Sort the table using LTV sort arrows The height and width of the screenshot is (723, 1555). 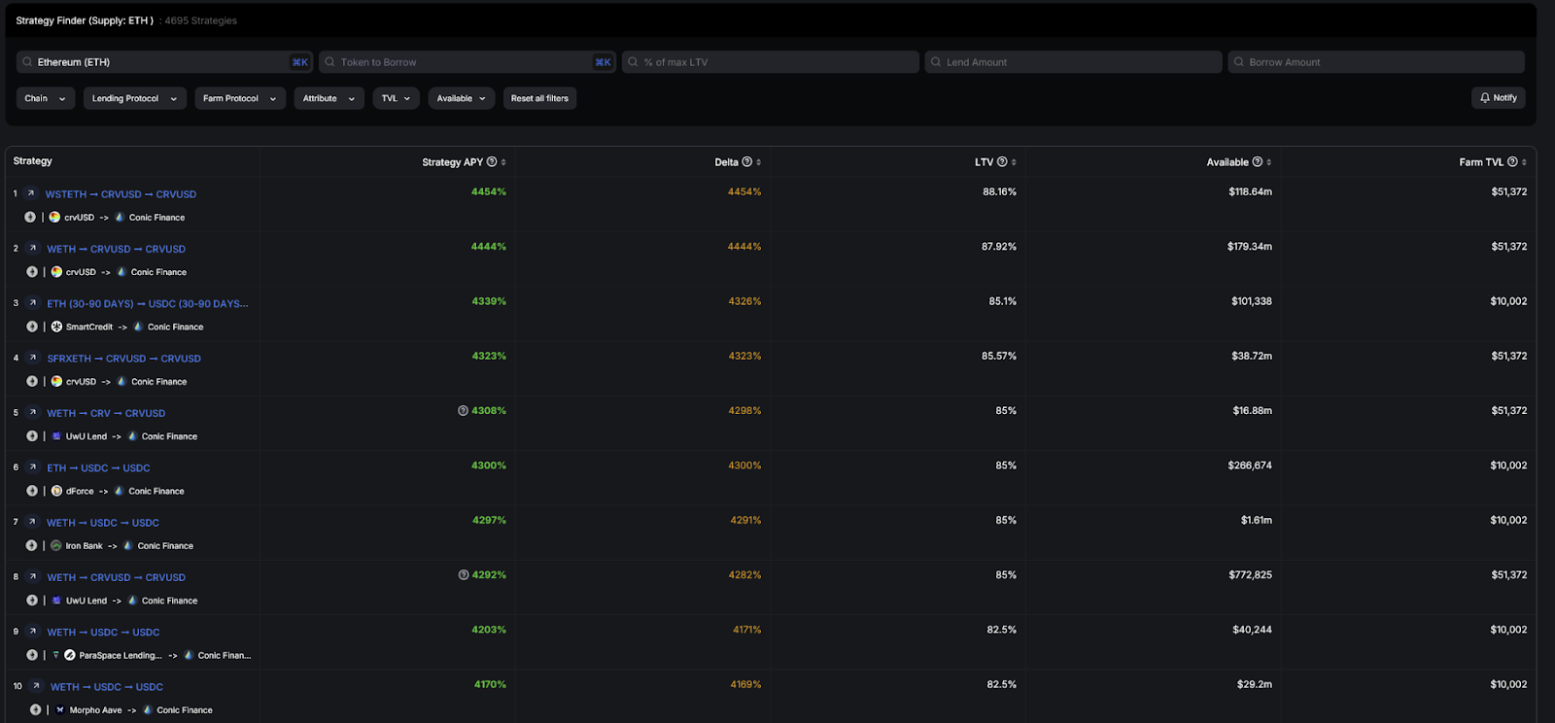[1014, 162]
